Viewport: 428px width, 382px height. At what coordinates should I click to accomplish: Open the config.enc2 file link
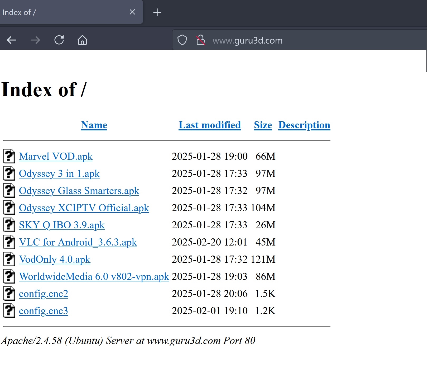click(44, 294)
